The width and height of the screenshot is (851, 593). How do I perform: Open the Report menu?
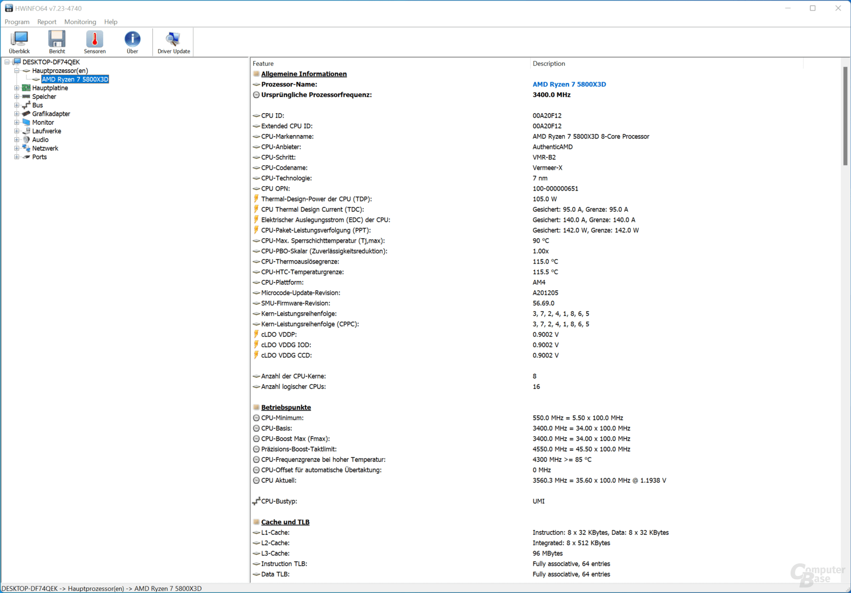coord(47,22)
